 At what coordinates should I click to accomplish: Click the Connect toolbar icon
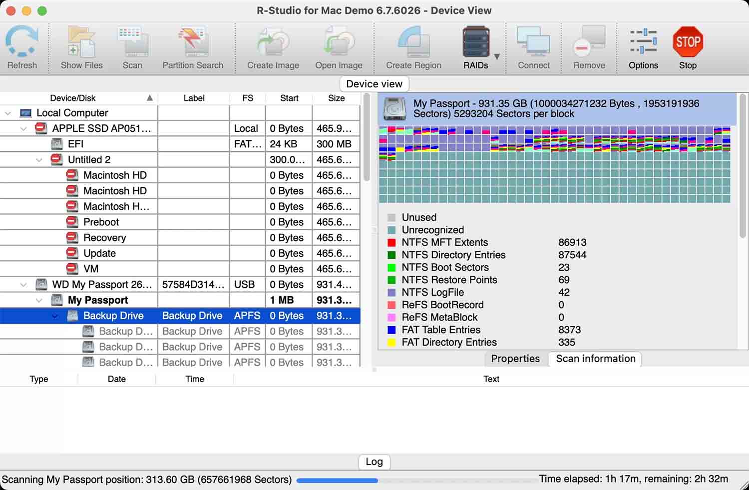coord(533,42)
